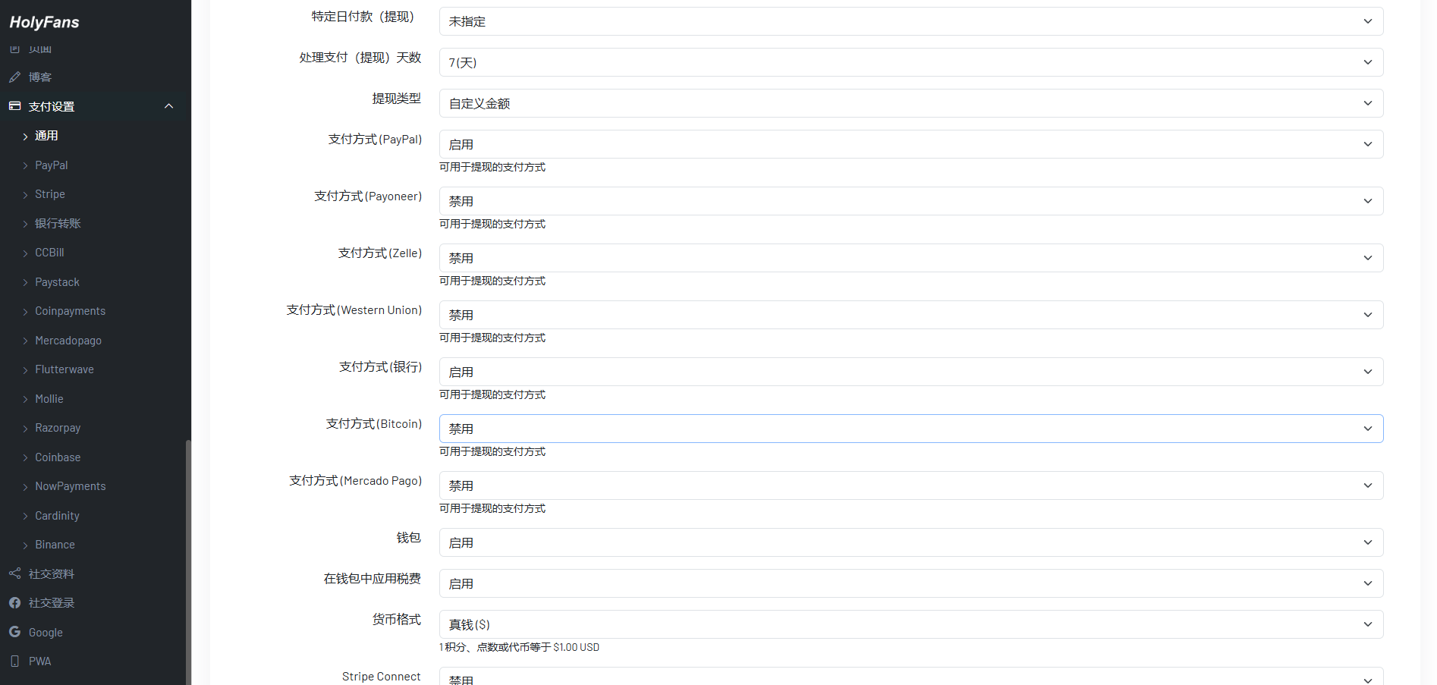Viewport: 1437px width, 685px height.
Task: Click the Facebook icon next to 社交登录
Action: tap(14, 602)
